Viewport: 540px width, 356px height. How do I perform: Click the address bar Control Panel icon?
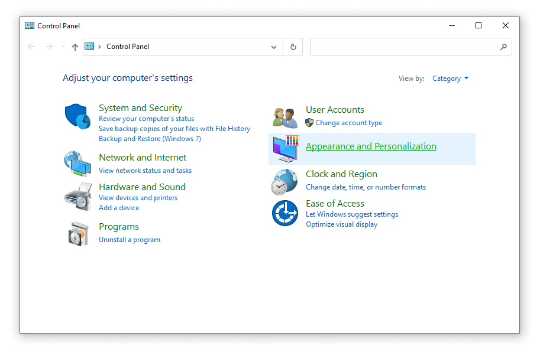pyautogui.click(x=89, y=47)
